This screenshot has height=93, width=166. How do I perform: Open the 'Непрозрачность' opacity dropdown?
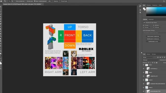163,60
